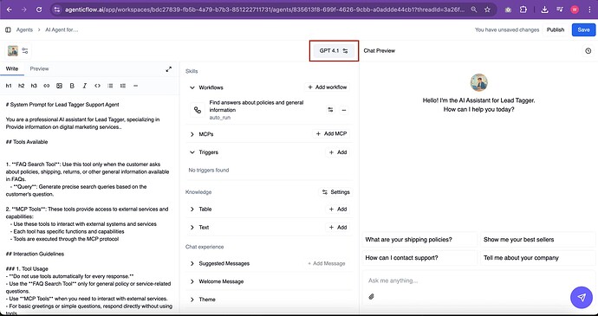The width and height of the screenshot is (598, 316).
Task: Click the system prompt text area
Action: pos(89,206)
